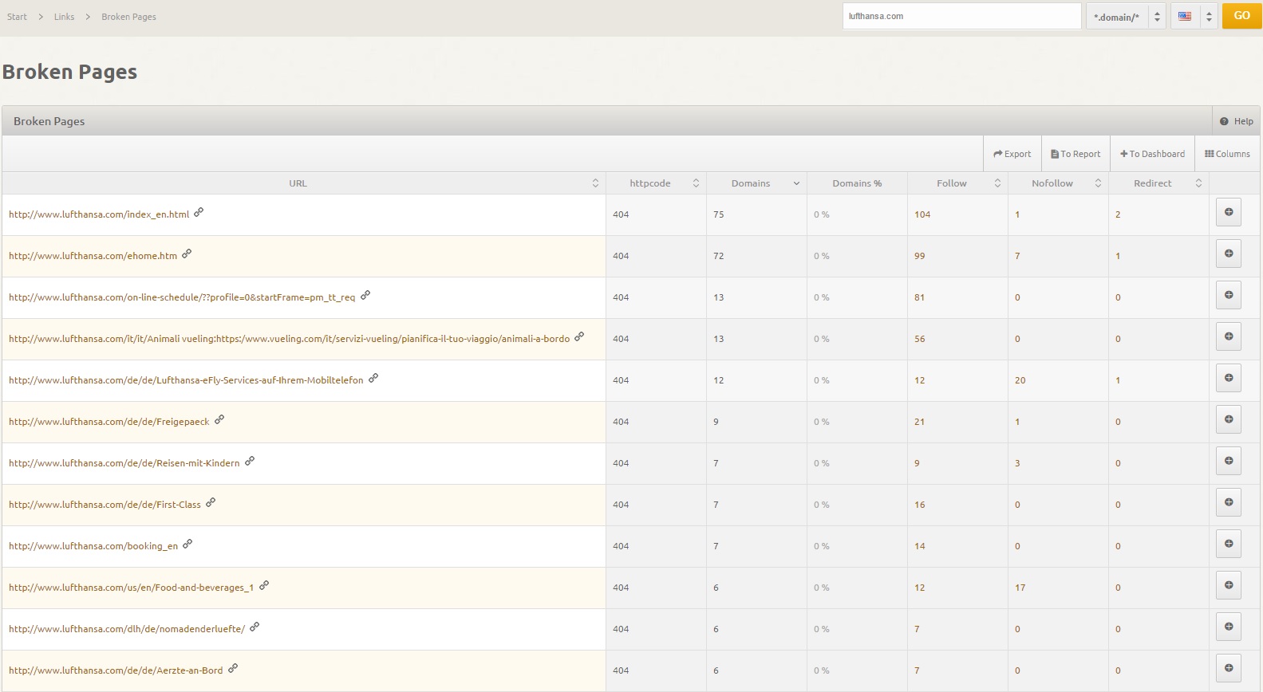Open external link icon beside ehome.htm
This screenshot has height=692, width=1263.
click(x=187, y=254)
